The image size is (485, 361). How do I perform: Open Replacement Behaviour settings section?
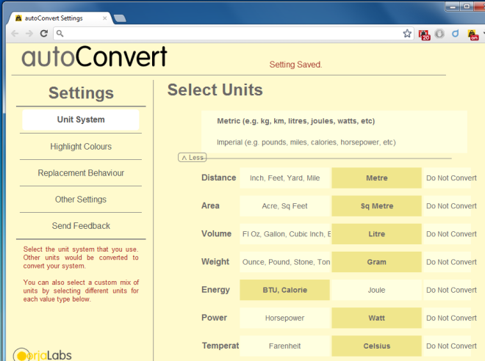(x=81, y=173)
